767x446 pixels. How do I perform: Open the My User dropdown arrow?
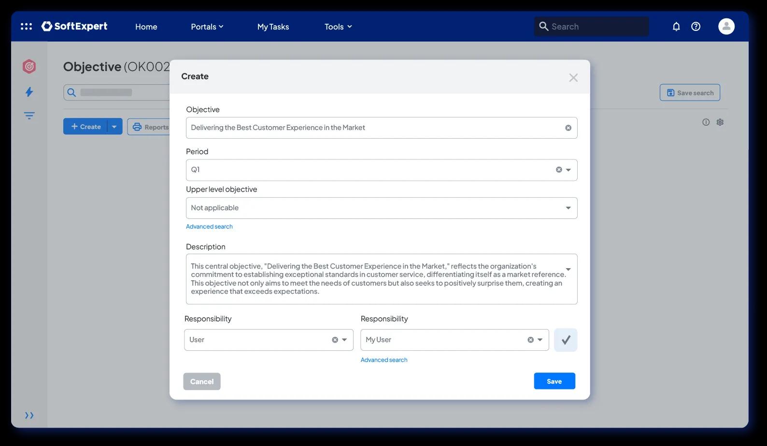[x=540, y=340]
